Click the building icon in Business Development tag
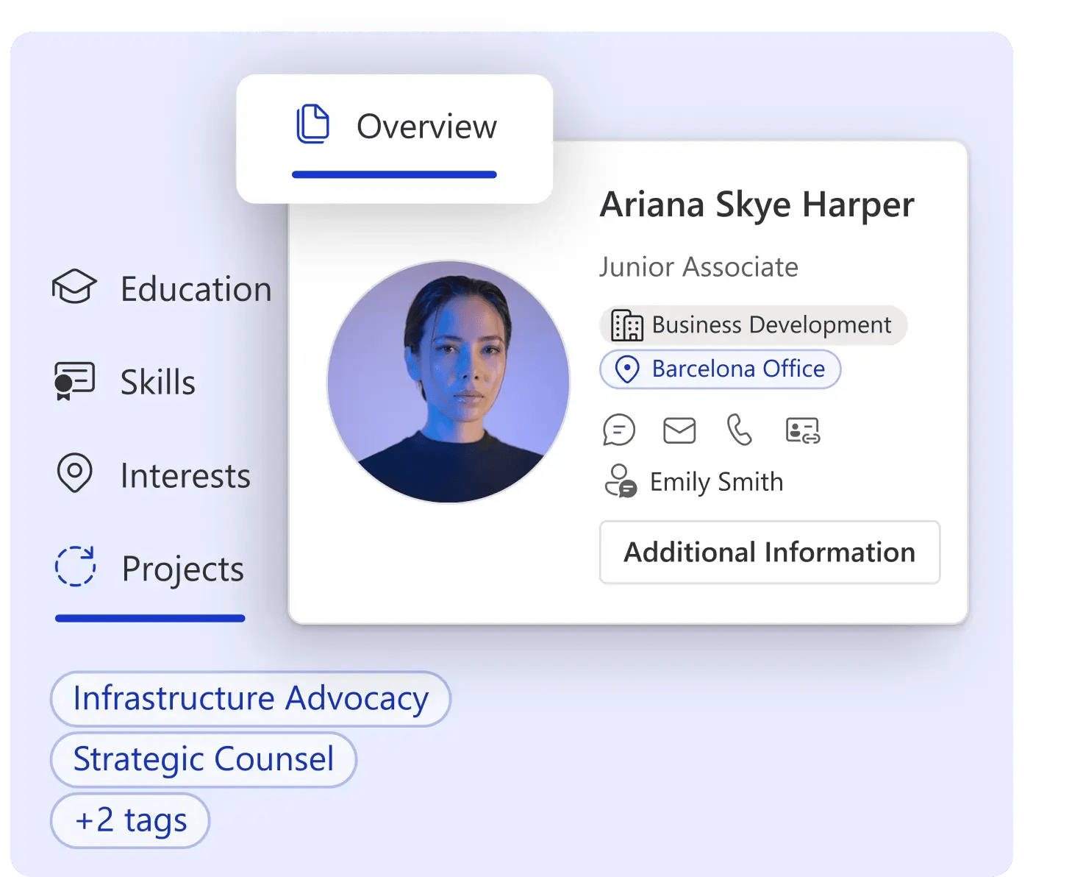This screenshot has height=877, width=1072. click(629, 324)
